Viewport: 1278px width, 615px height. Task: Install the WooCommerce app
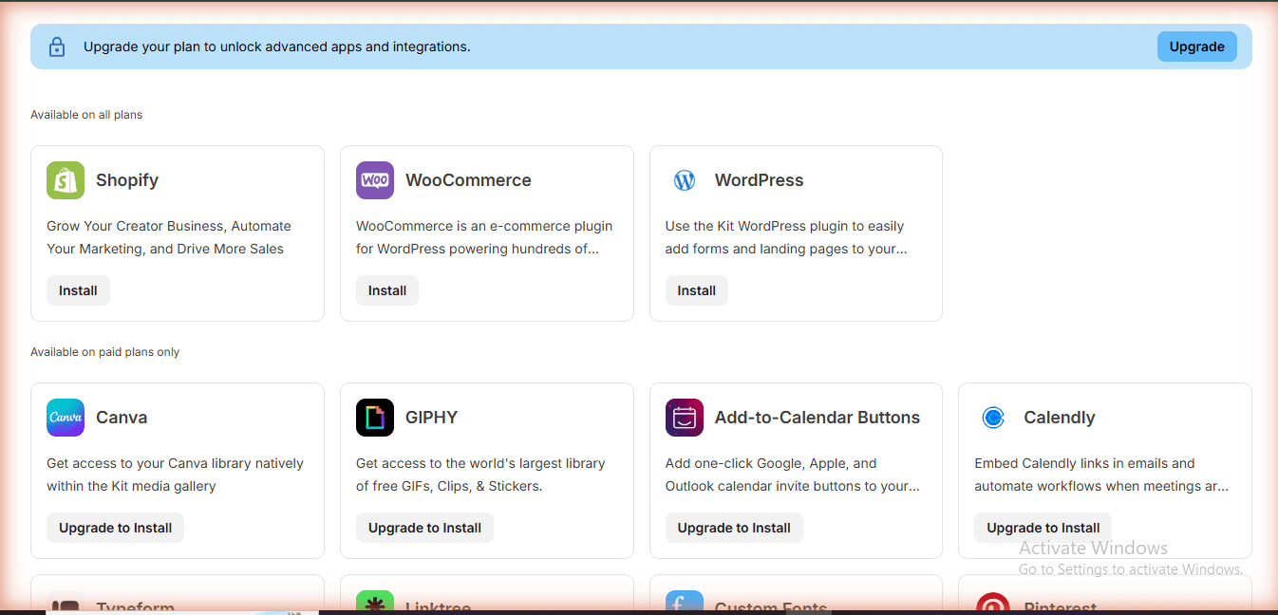(387, 290)
